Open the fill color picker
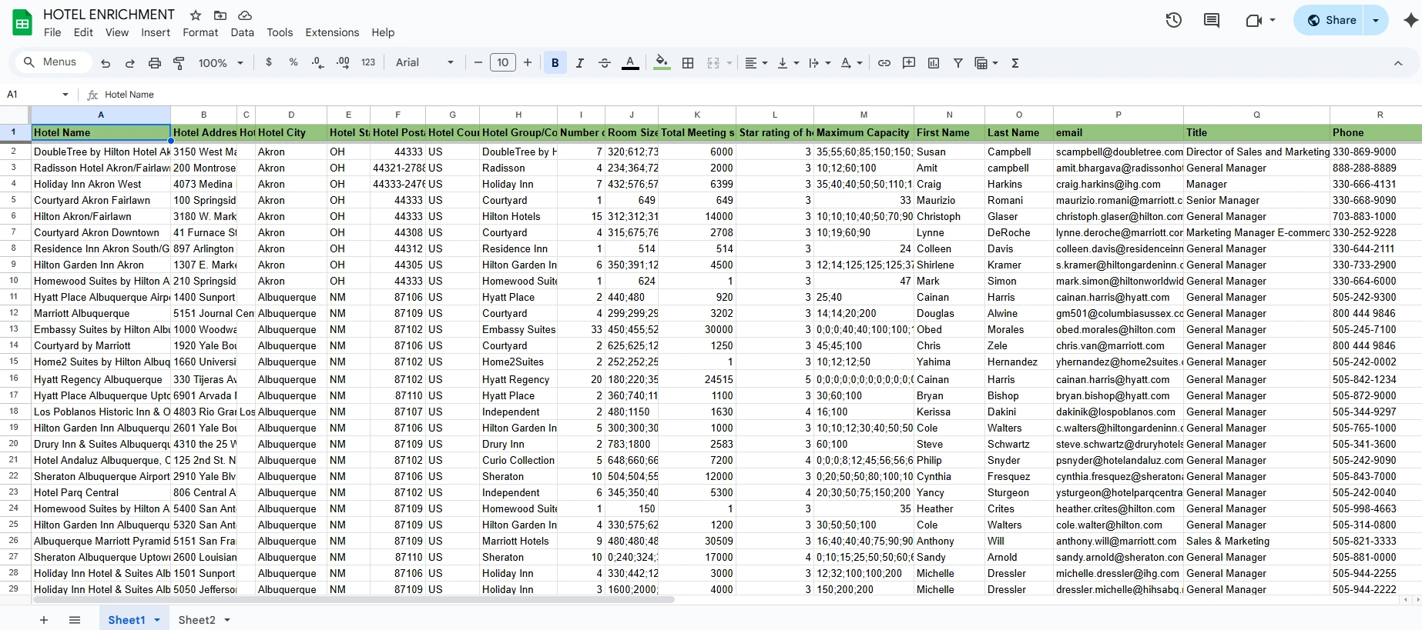Screen dimensions: 1422x630 coord(662,63)
